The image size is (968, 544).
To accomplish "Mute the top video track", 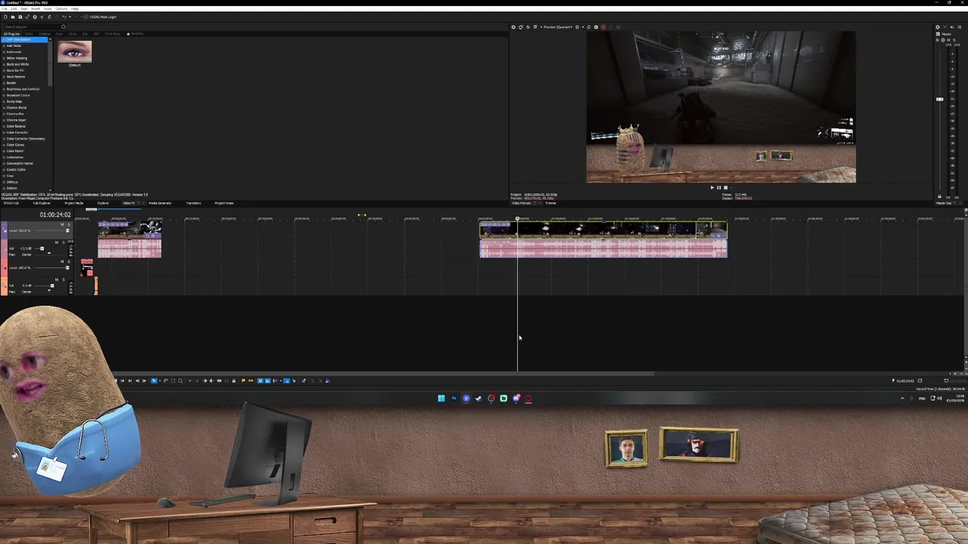I will coord(62,224).
